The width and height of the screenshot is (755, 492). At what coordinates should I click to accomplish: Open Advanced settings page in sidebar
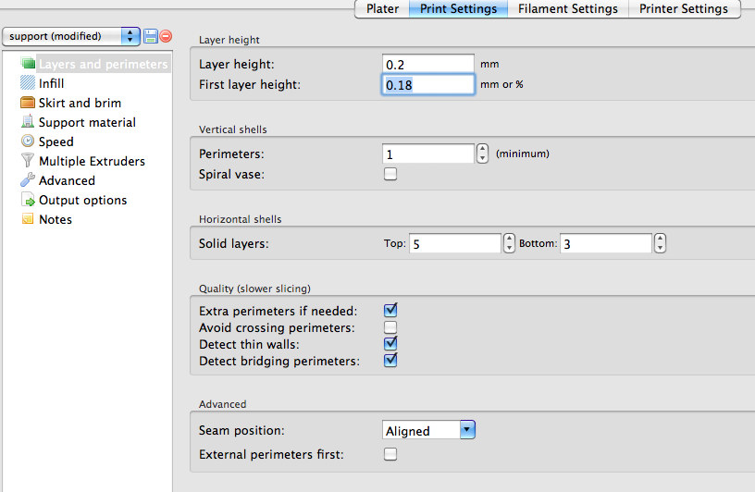click(x=67, y=180)
